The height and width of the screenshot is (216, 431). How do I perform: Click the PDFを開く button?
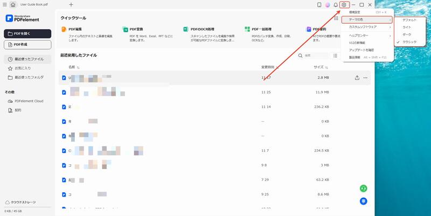tap(27, 33)
